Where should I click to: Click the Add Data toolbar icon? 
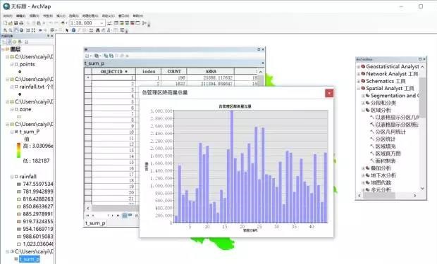click(x=63, y=23)
